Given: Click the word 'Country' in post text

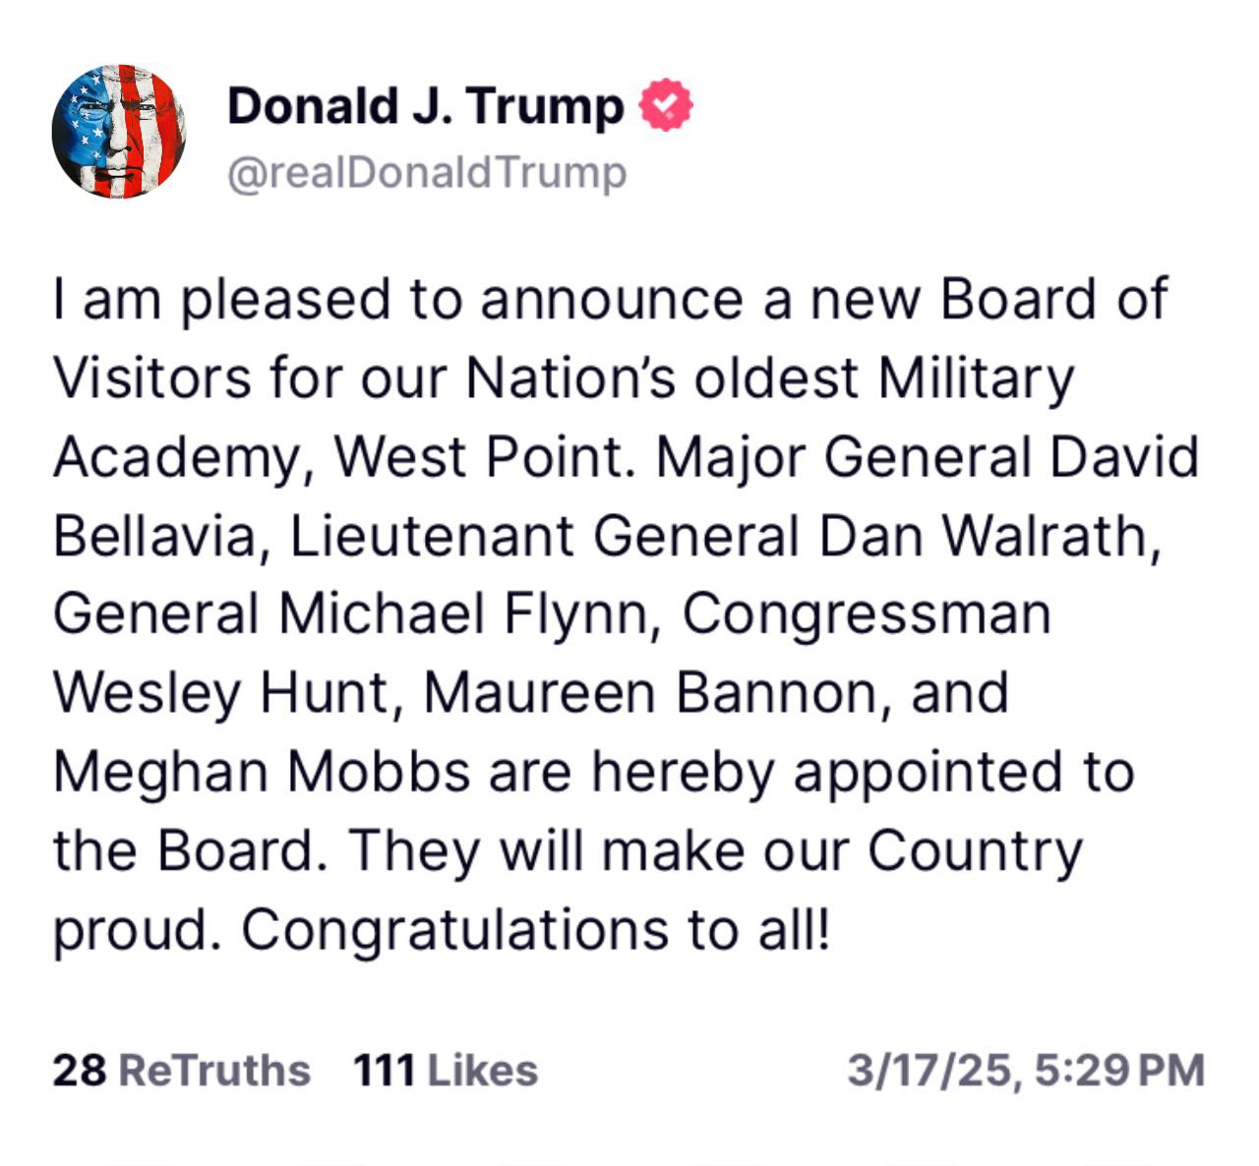Looking at the screenshot, I should coord(974,851).
